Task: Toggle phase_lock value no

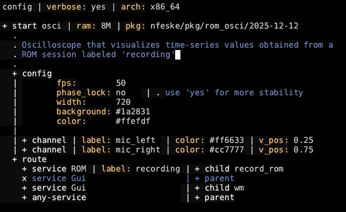Action: tap(121, 92)
